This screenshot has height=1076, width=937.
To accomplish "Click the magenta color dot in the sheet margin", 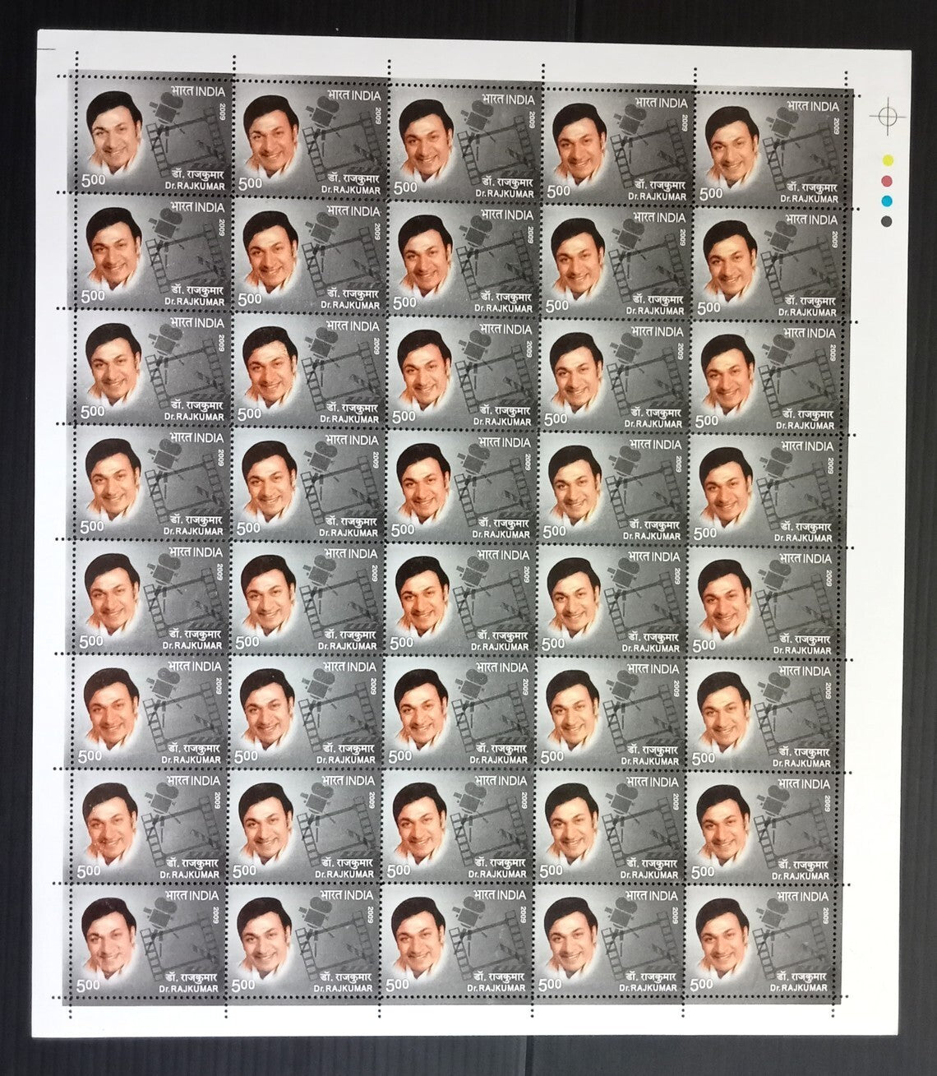I will coord(887,180).
